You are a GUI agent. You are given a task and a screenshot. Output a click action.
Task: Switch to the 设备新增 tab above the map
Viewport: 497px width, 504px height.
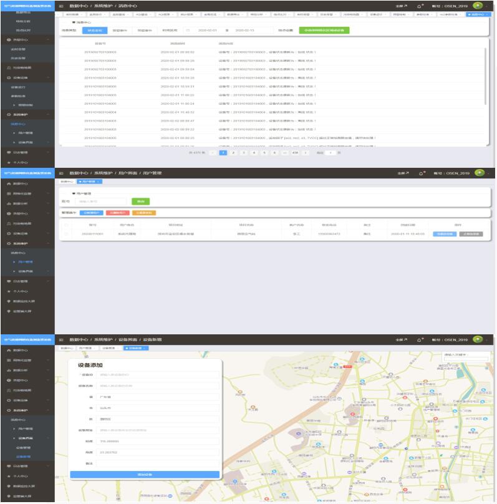pyautogui.click(x=135, y=347)
